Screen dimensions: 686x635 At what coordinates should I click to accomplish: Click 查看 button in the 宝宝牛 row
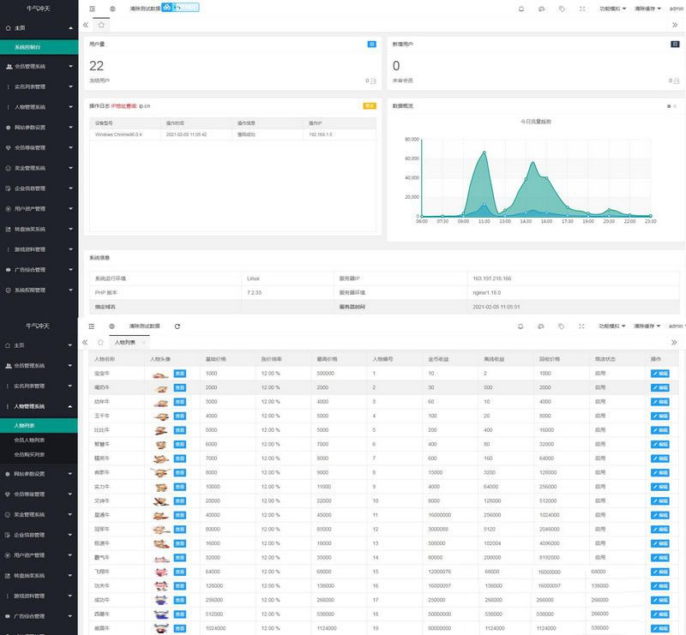coord(180,374)
